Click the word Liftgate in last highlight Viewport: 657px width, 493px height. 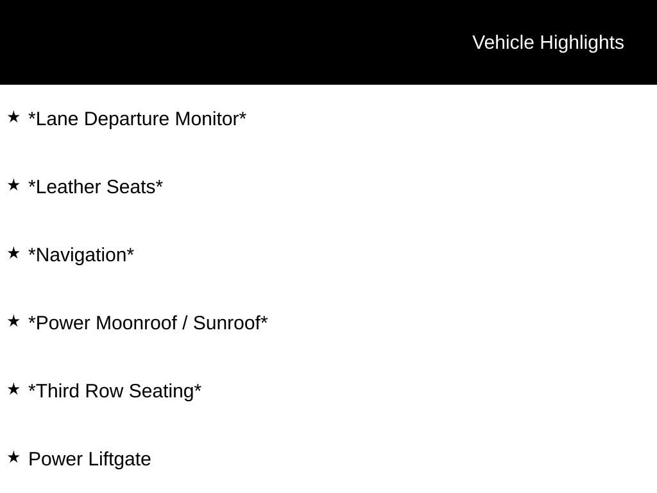[x=120, y=460]
